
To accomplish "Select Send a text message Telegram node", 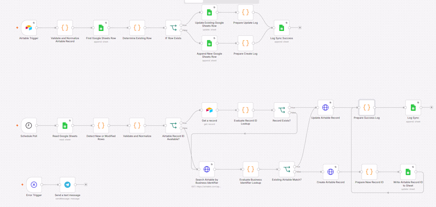I will pos(67,184).
